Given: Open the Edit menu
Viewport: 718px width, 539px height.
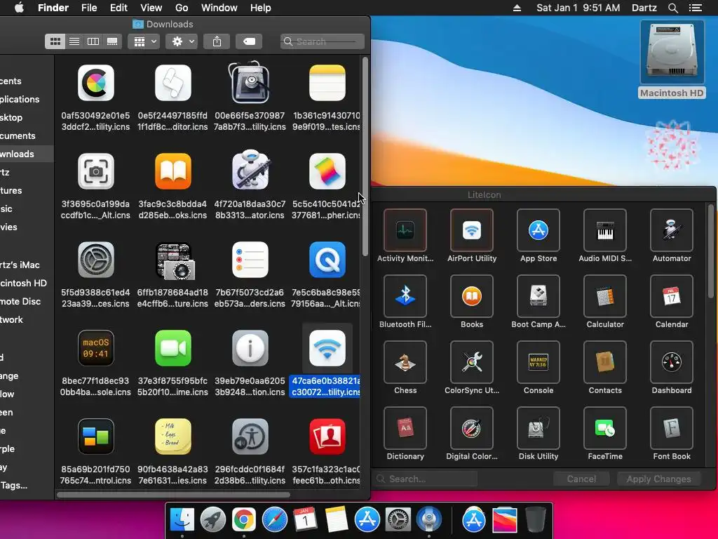Looking at the screenshot, I should coord(118,8).
